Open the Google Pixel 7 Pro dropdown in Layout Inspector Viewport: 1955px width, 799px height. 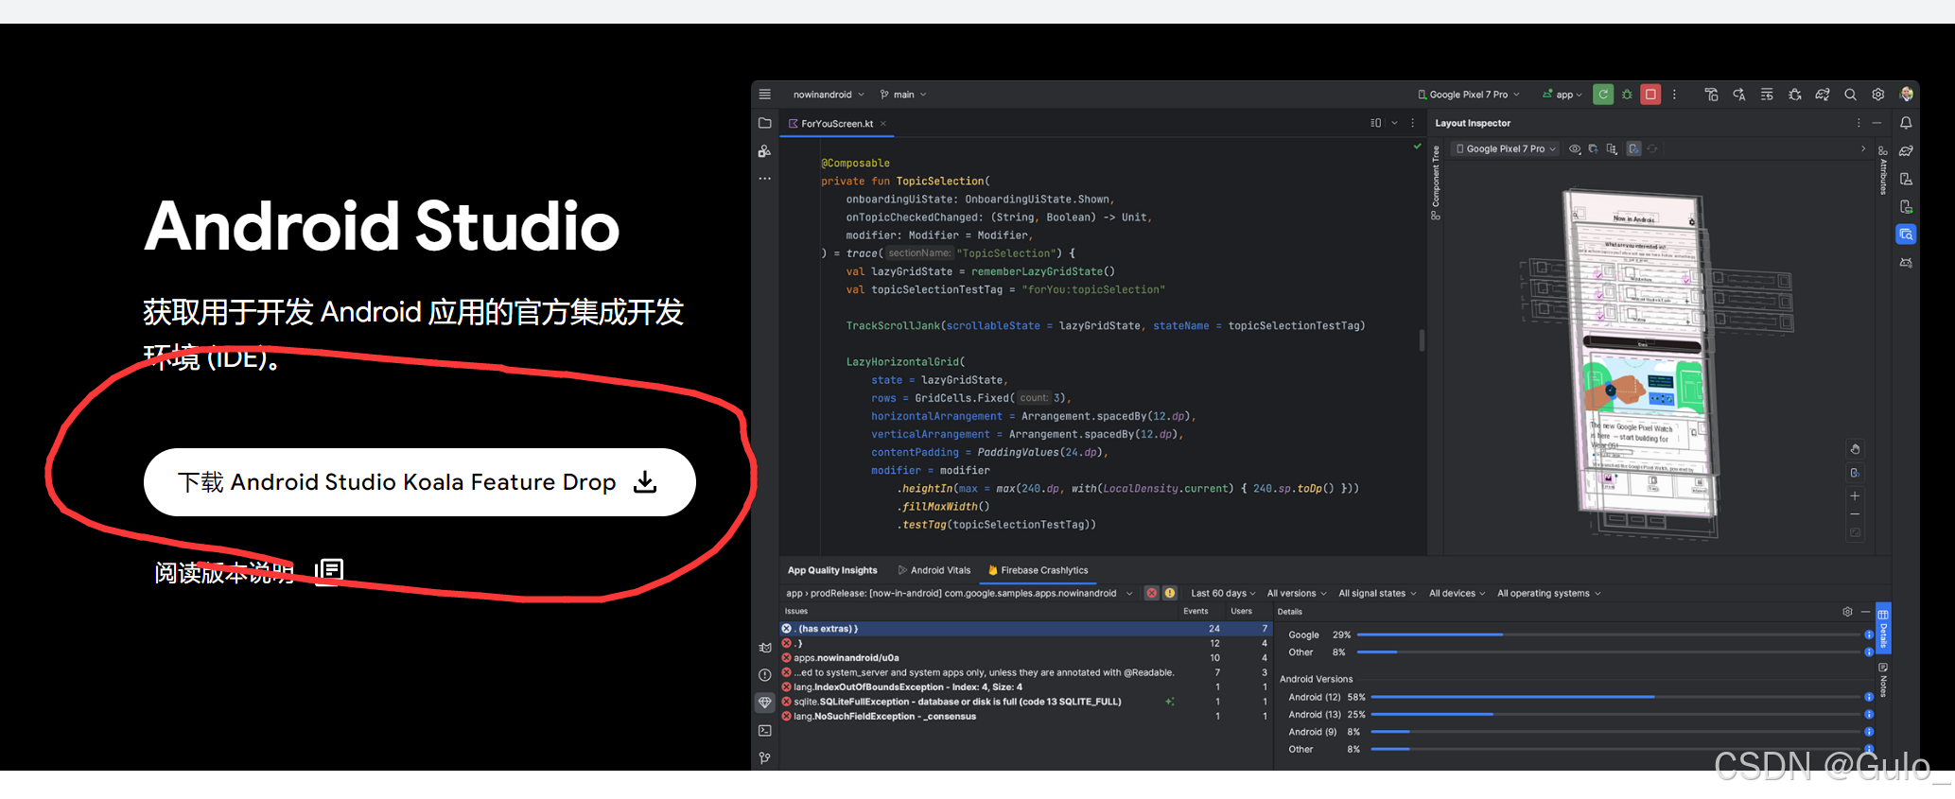pyautogui.click(x=1506, y=149)
